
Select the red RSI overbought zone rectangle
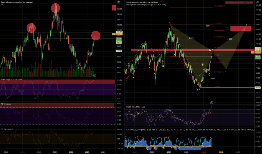57,105
